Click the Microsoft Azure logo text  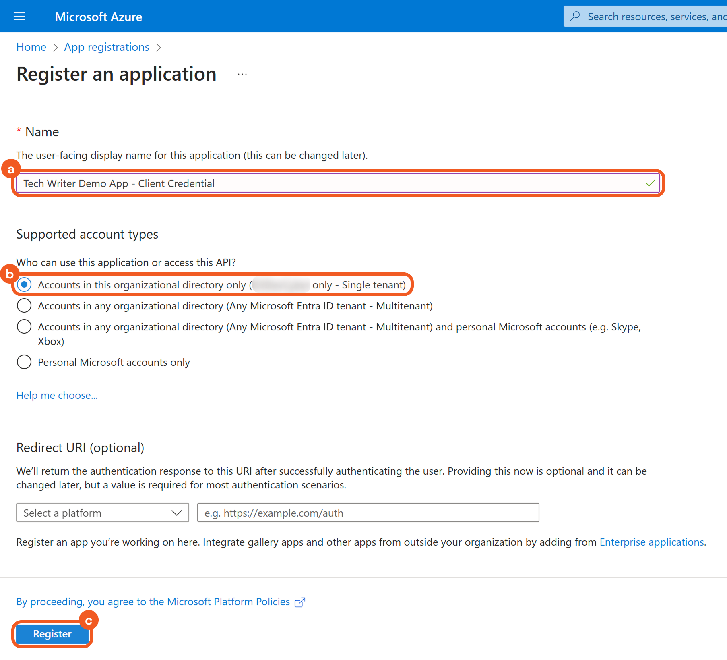99,17
